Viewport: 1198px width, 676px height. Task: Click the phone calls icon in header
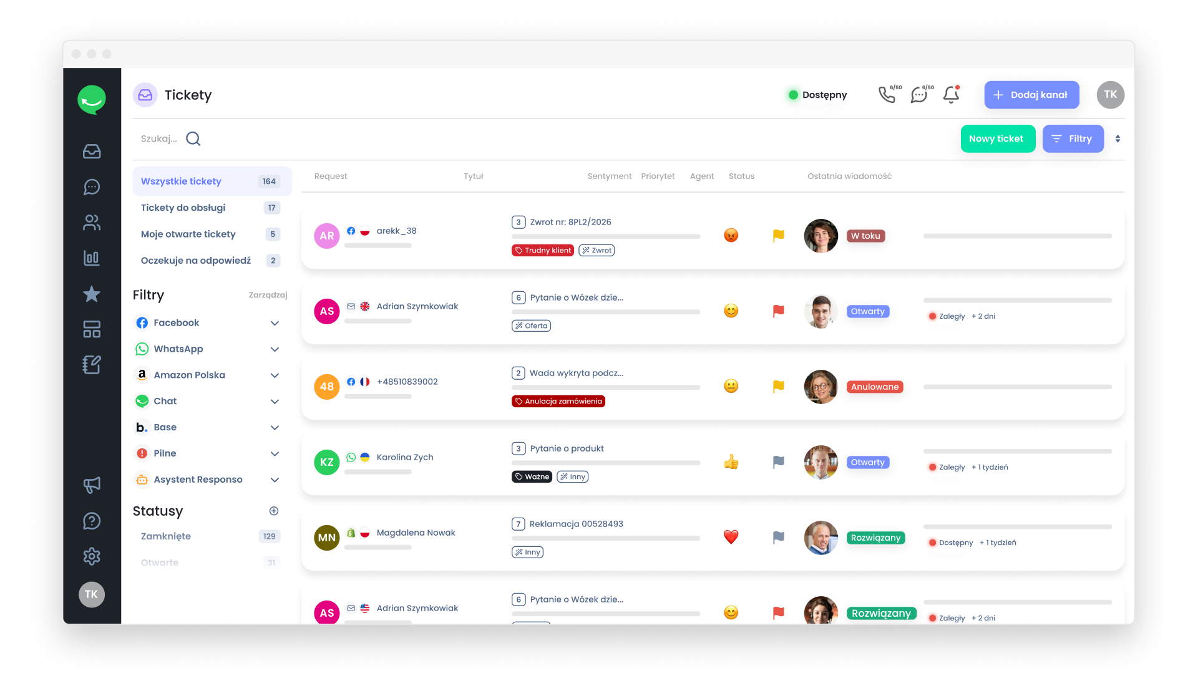(x=887, y=95)
